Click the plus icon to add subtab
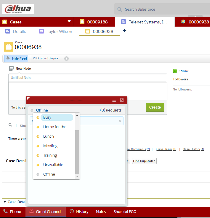Image resolution: width=210 pixels, height=218 pixels. pos(124,31)
